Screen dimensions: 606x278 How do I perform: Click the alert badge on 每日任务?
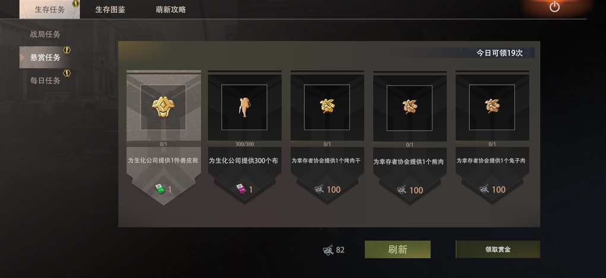click(x=67, y=73)
